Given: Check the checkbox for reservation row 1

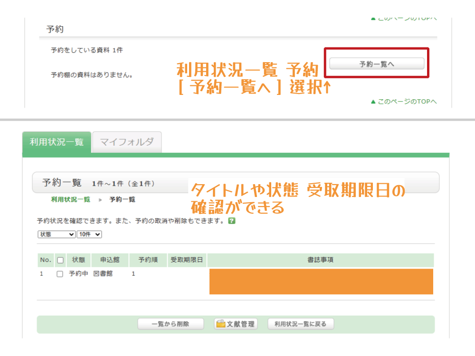Looking at the screenshot, I should (x=60, y=274).
